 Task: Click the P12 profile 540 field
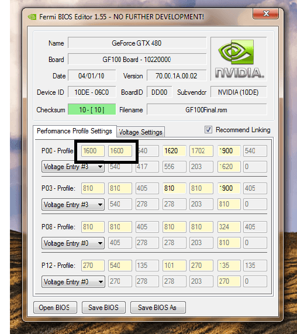(120, 266)
